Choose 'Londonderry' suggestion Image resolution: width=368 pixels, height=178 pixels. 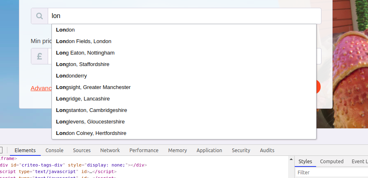[184, 76]
